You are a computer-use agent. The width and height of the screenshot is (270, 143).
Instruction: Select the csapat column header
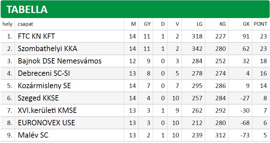[25, 24]
